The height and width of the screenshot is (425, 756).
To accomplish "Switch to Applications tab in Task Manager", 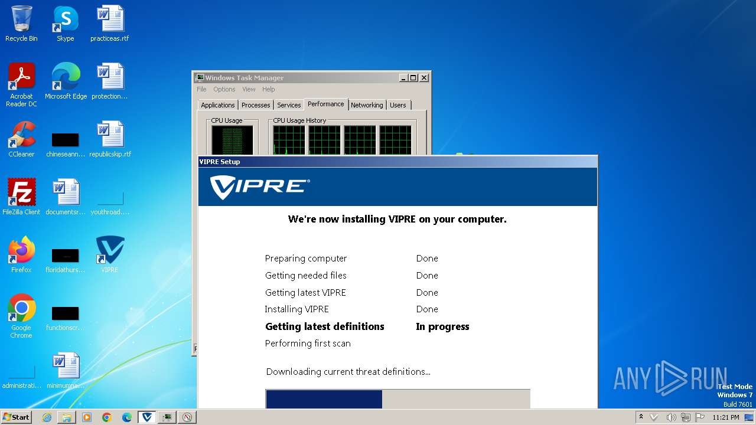I will click(x=218, y=105).
